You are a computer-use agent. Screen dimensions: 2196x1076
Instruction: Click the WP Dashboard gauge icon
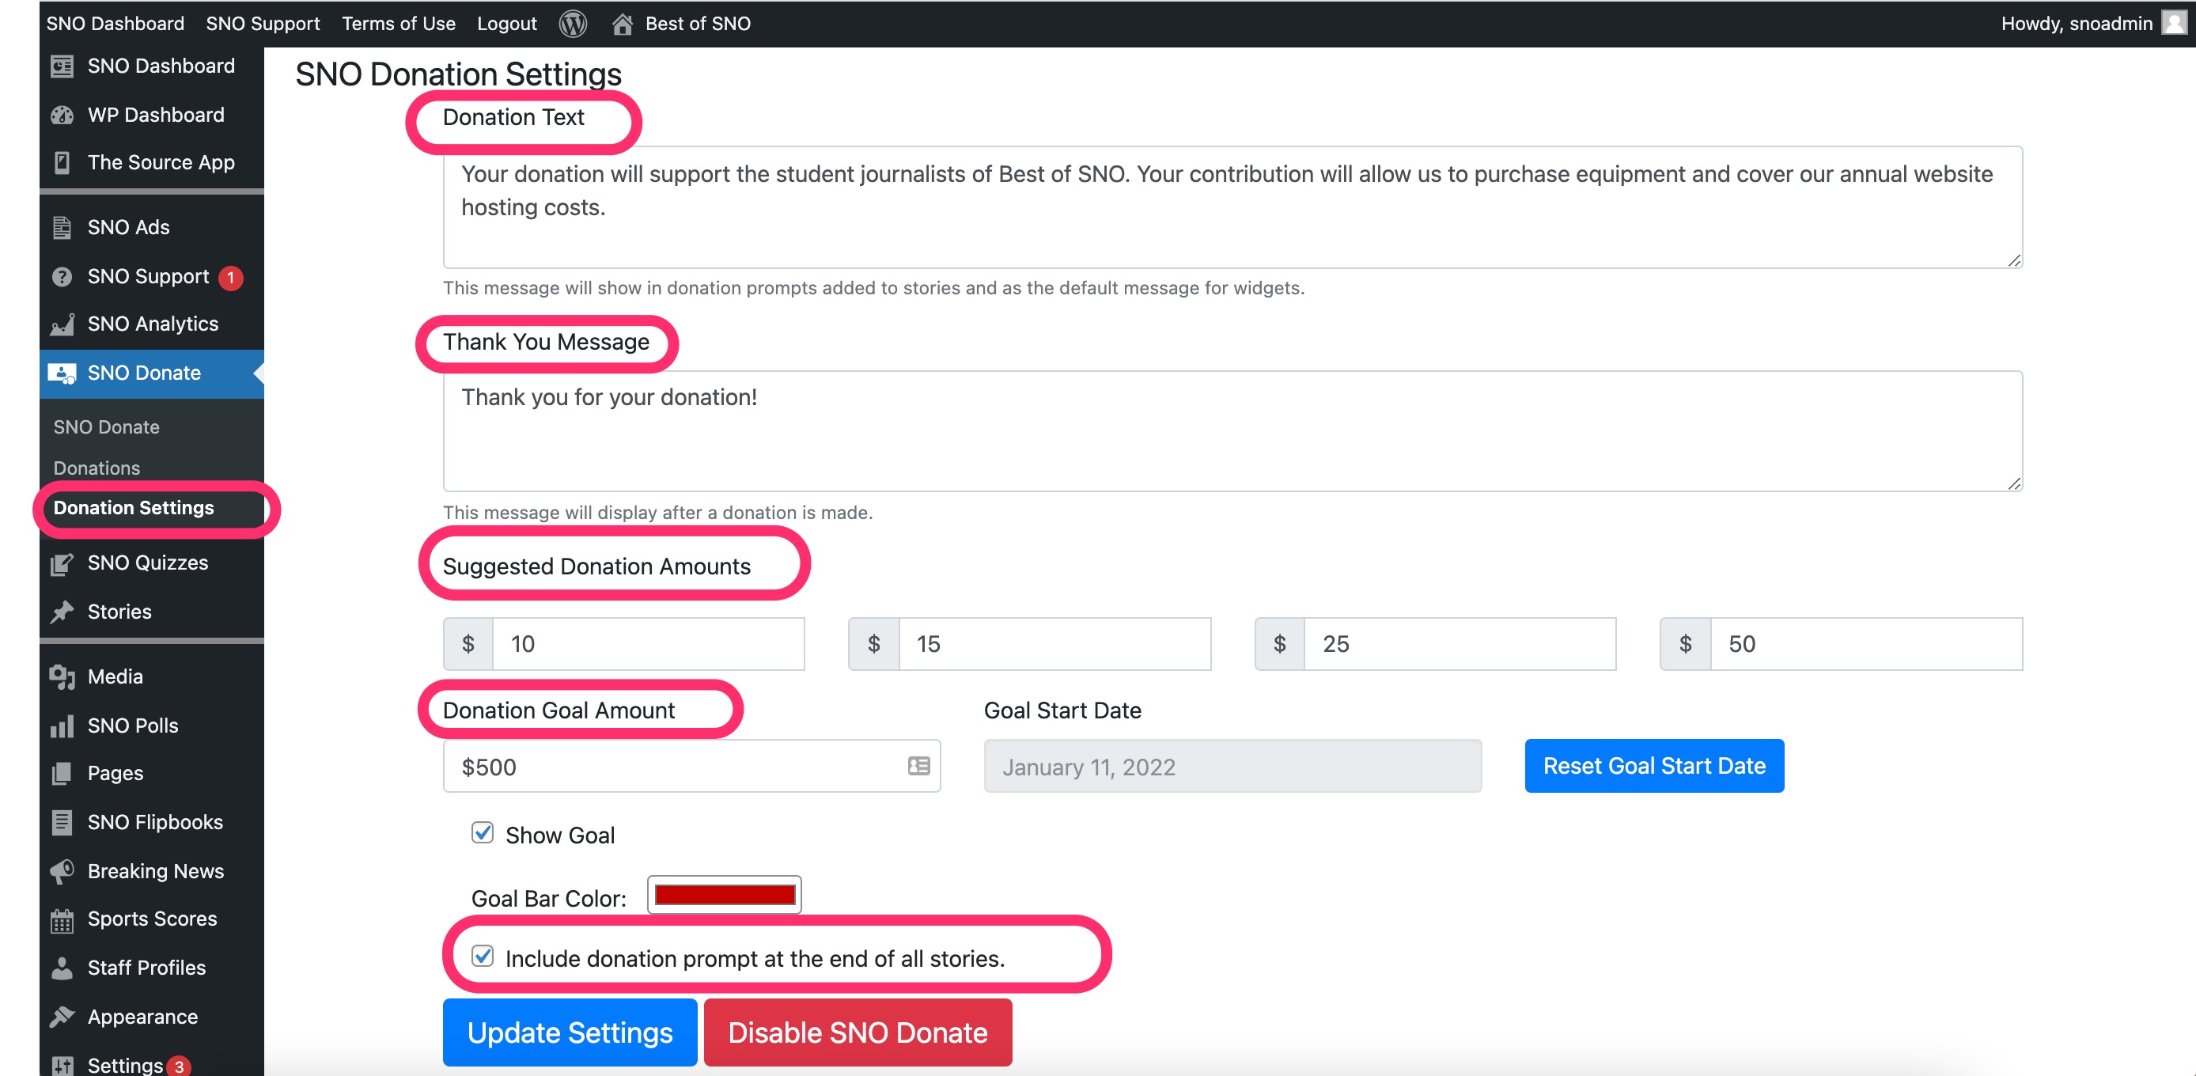coord(62,115)
